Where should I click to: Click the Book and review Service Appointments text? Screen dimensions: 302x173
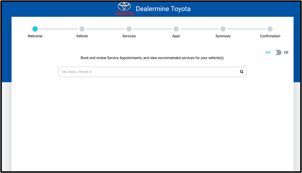[152, 58]
